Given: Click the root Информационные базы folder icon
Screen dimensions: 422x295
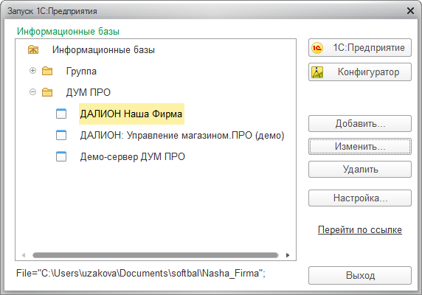Looking at the screenshot, I should (x=33, y=49).
